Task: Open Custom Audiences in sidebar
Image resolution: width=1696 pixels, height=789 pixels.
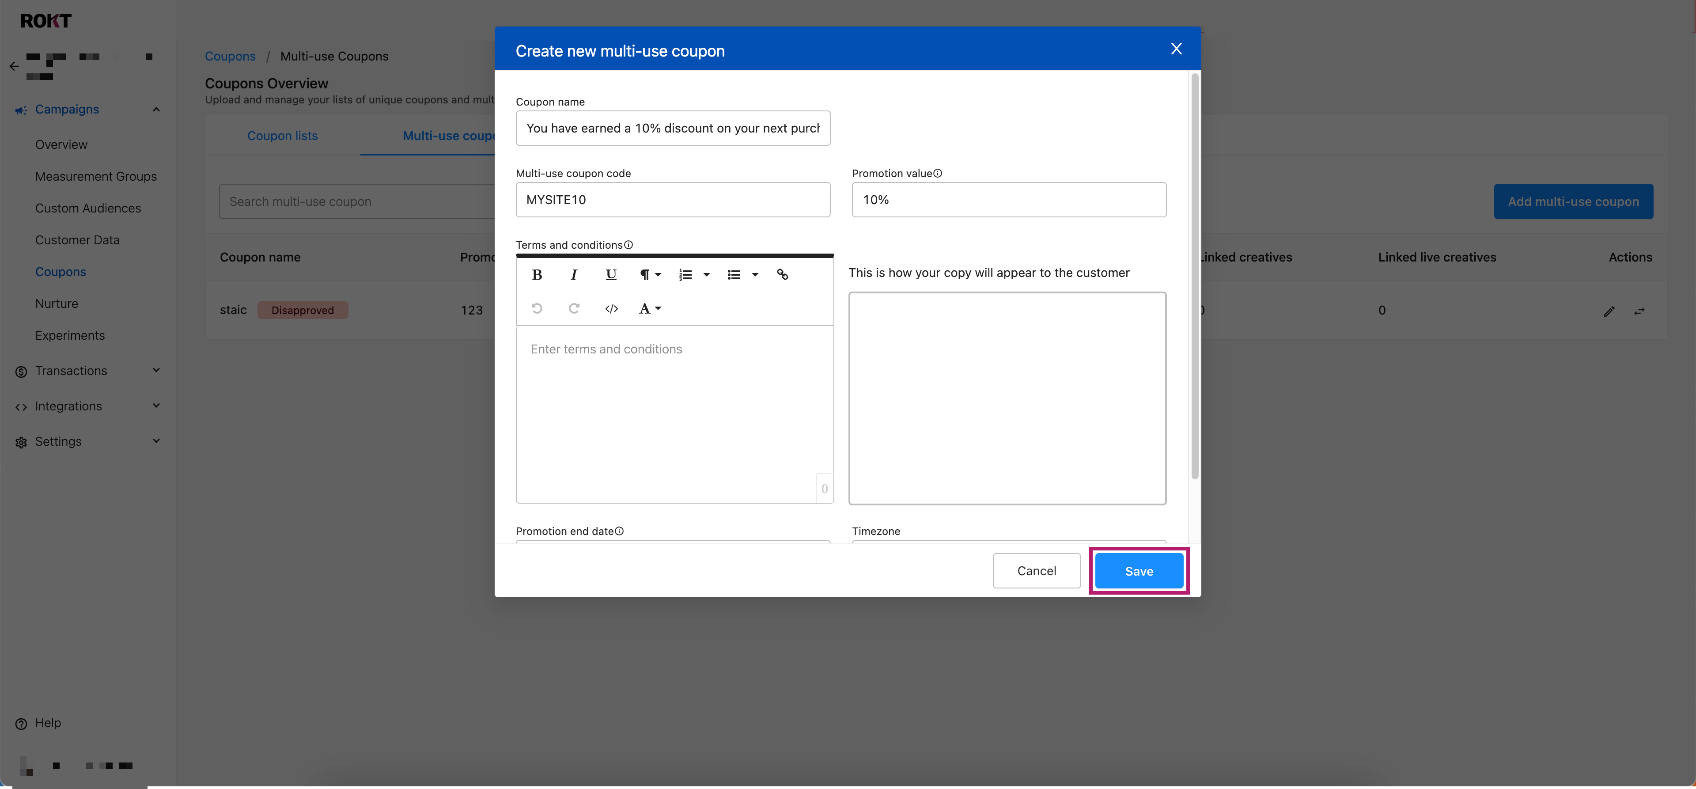Action: coord(88,208)
